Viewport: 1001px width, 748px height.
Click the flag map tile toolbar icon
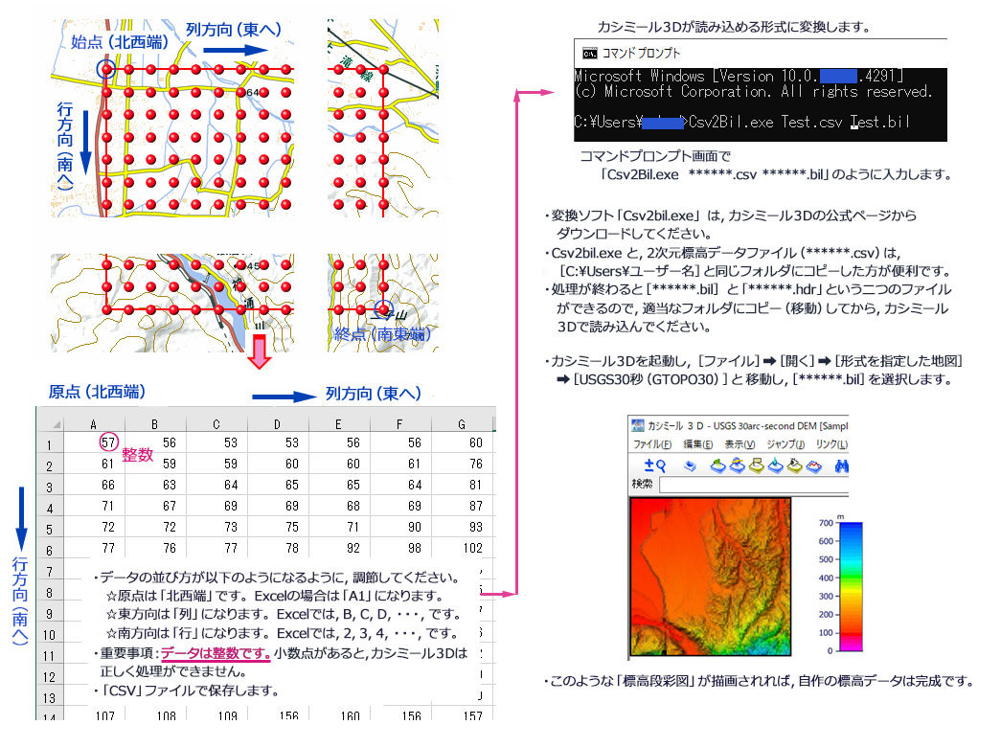(x=794, y=465)
